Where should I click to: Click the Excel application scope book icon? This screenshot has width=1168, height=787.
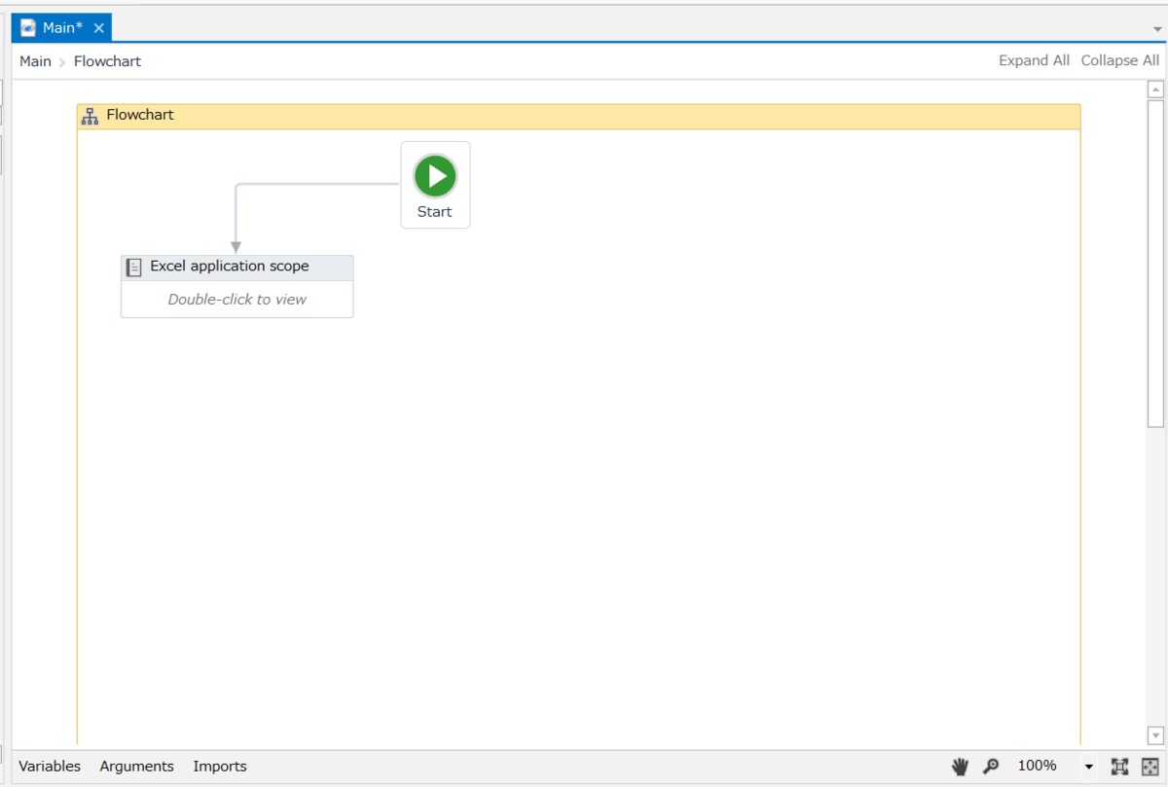point(134,268)
